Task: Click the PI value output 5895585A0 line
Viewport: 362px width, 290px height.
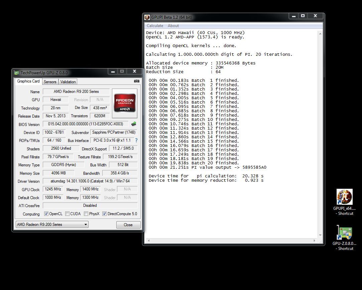Action: click(x=207, y=167)
